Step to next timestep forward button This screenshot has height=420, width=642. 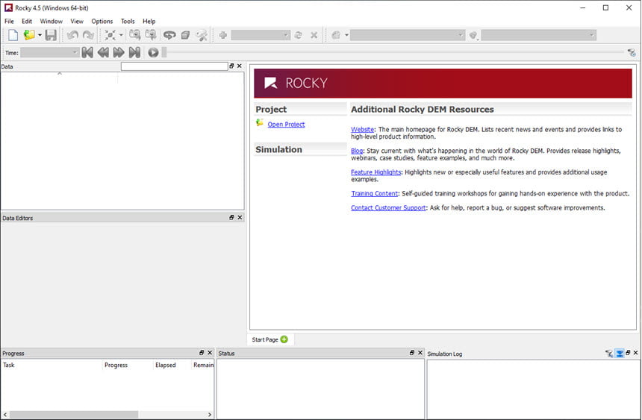tap(119, 52)
